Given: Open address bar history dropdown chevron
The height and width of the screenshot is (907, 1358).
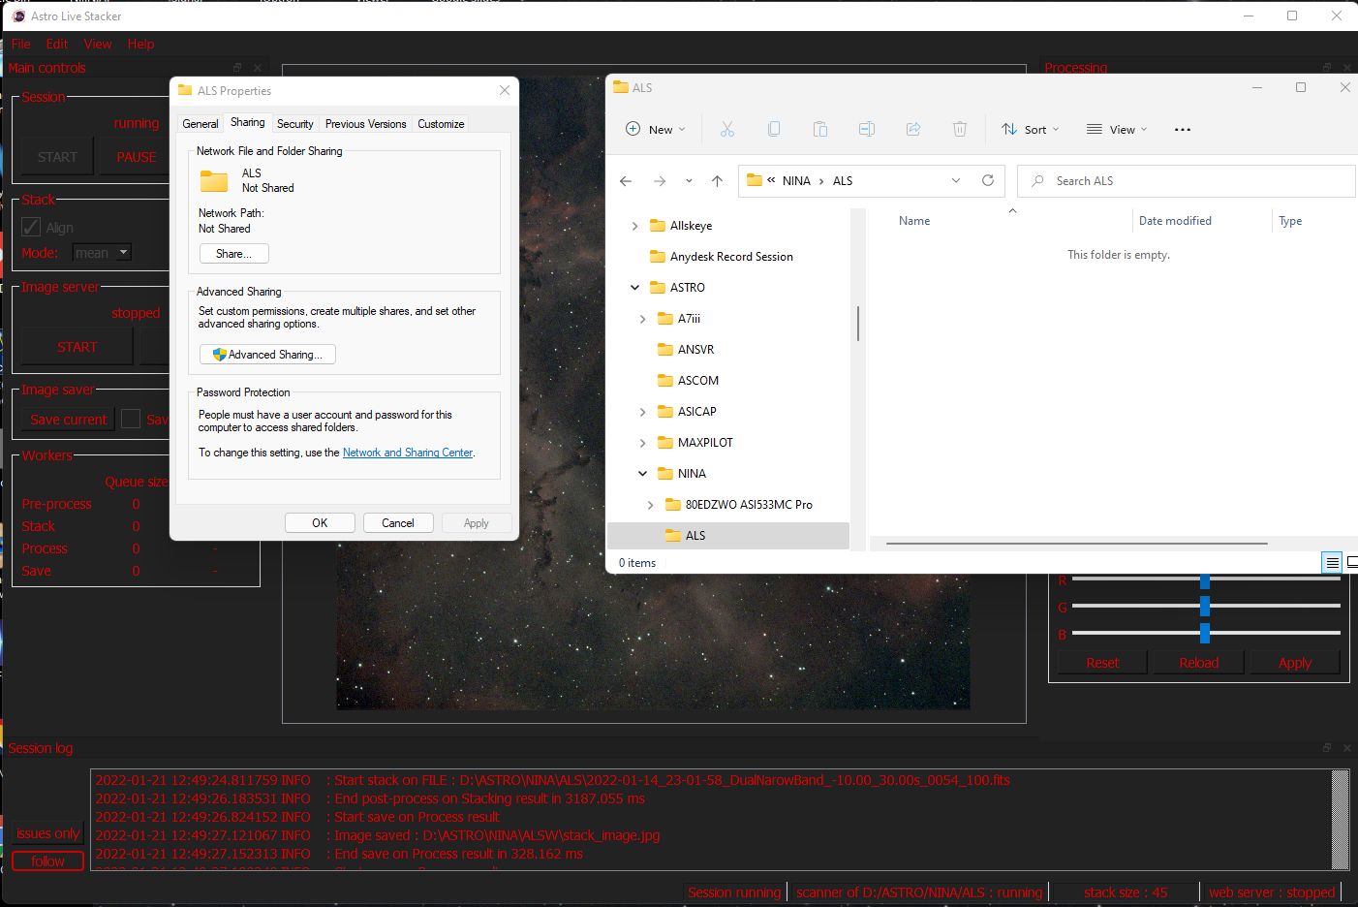Looking at the screenshot, I should (956, 180).
